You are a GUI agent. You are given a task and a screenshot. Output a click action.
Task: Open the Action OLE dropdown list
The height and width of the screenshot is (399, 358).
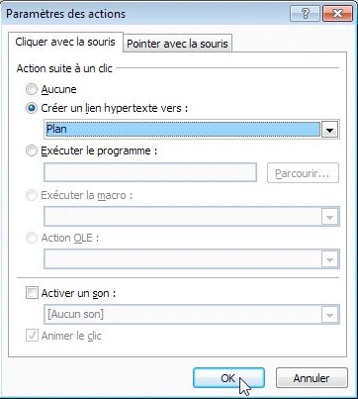192,258
